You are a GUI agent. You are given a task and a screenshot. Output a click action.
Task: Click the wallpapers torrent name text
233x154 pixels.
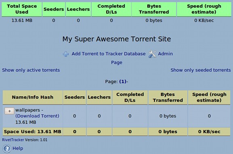(x=27, y=110)
